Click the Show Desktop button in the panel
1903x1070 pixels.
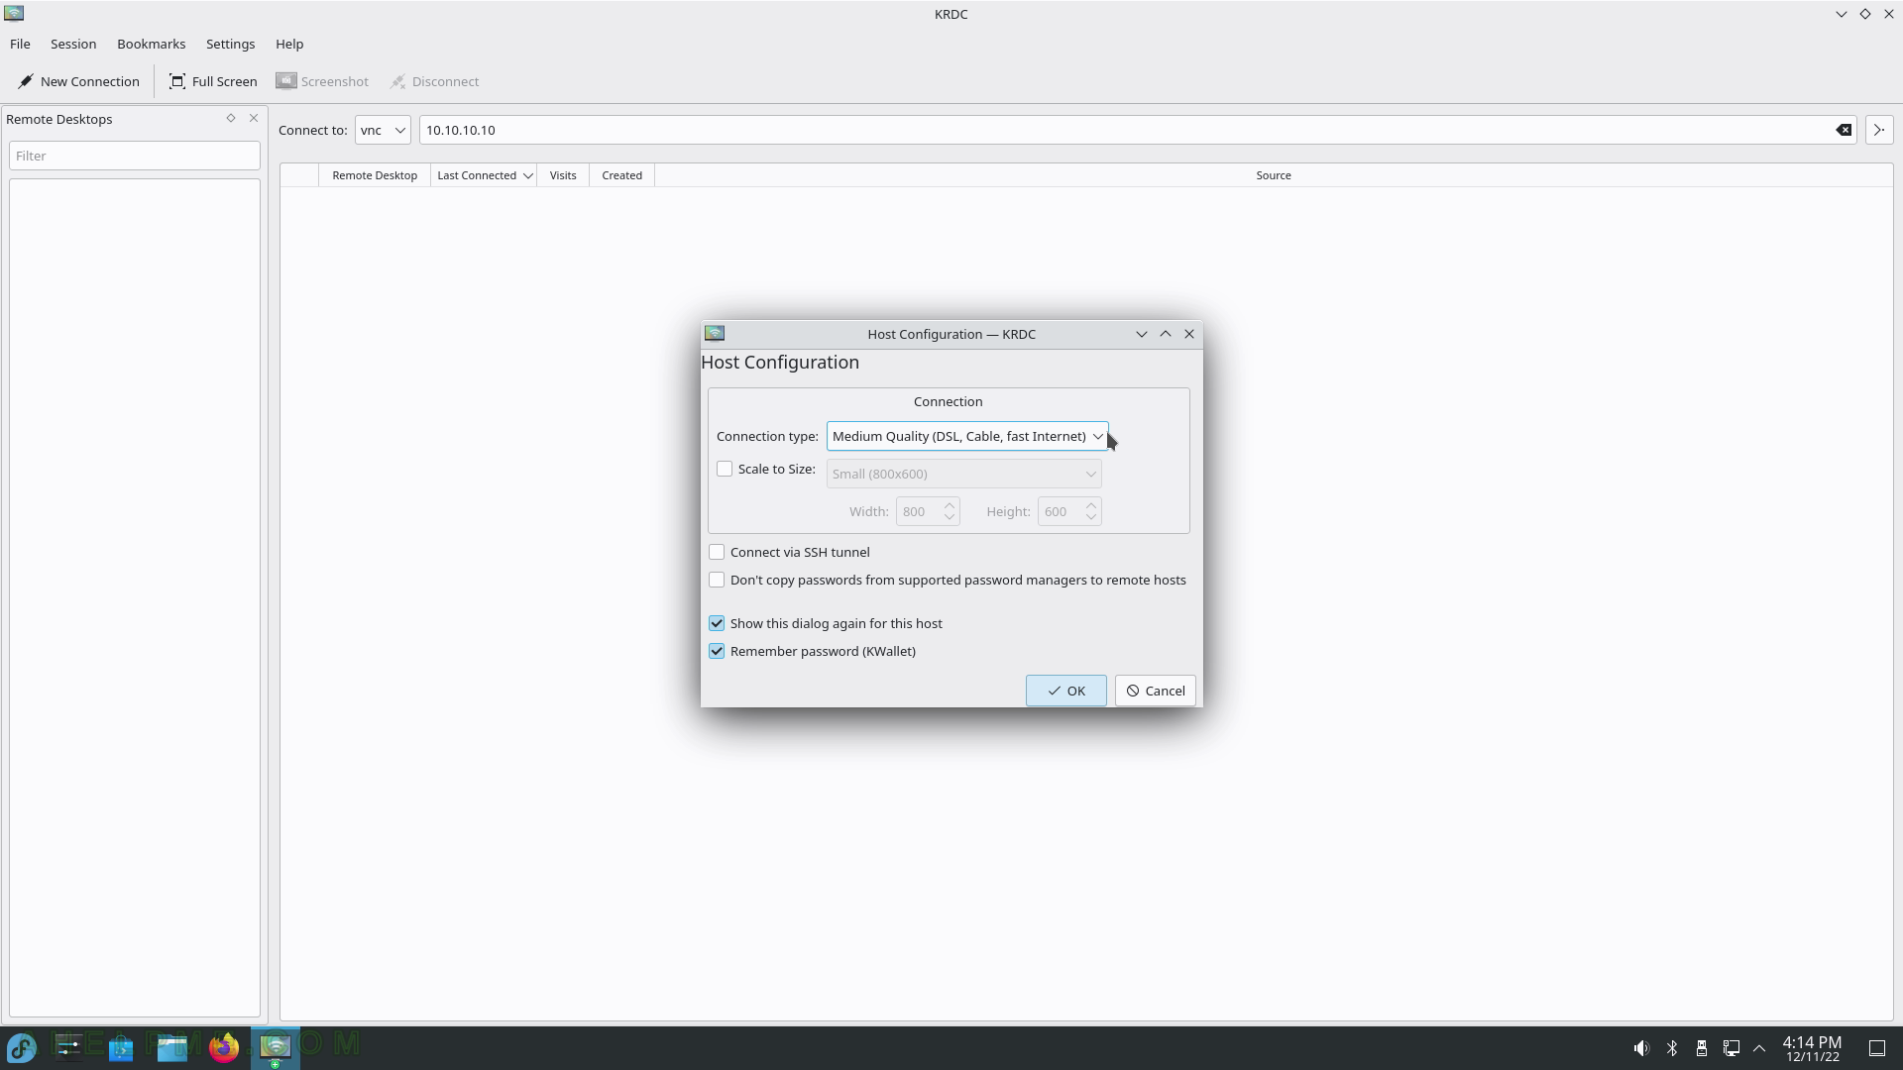tap(1876, 1047)
